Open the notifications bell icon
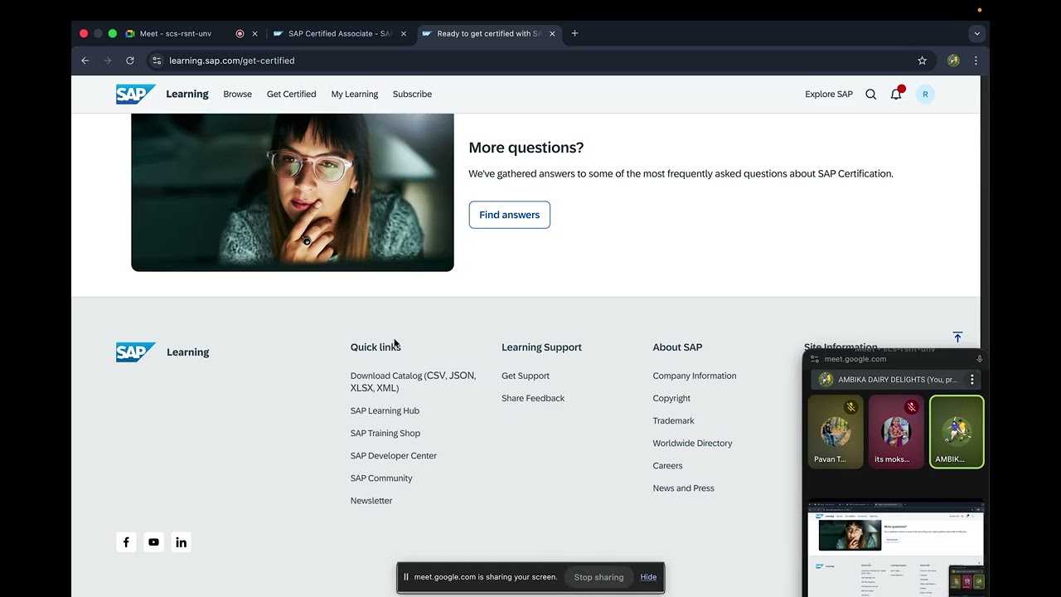Image resolution: width=1061 pixels, height=597 pixels. pos(896,94)
